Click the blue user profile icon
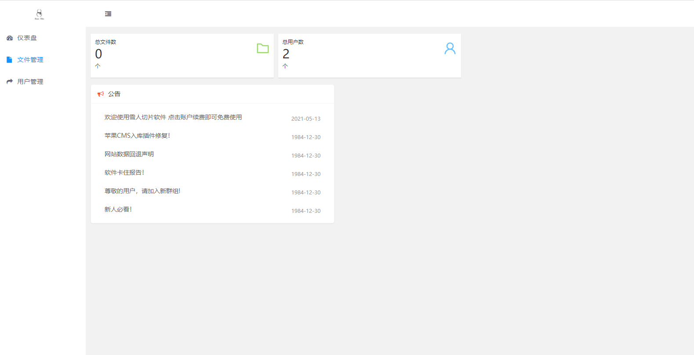Image resolution: width=694 pixels, height=355 pixels. 450,48
